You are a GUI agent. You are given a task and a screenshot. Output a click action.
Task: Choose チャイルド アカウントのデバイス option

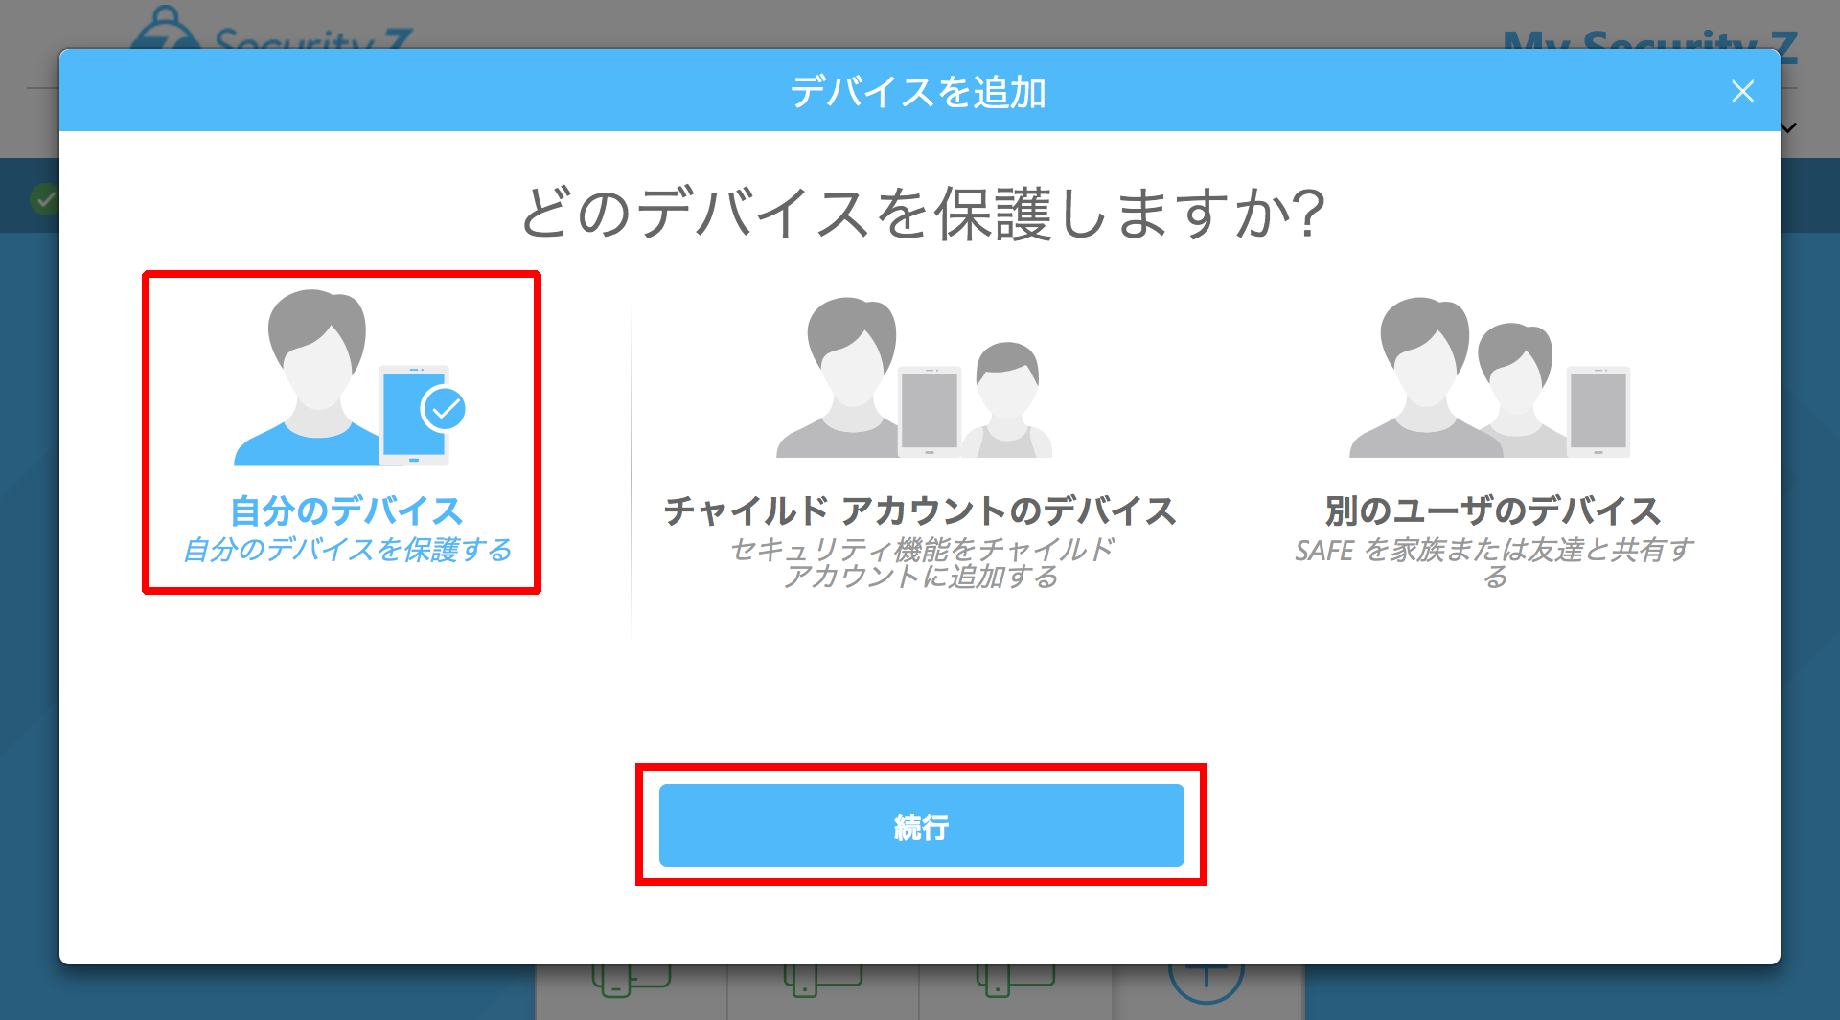[x=919, y=510]
